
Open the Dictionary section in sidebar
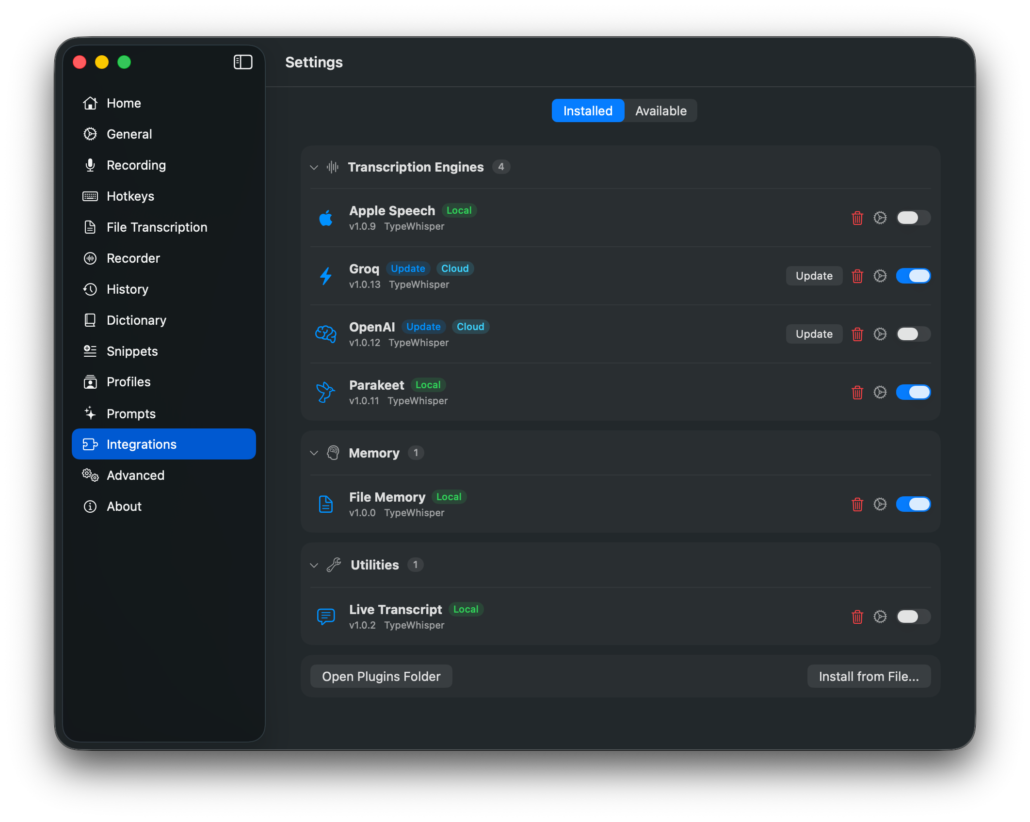[x=136, y=320]
